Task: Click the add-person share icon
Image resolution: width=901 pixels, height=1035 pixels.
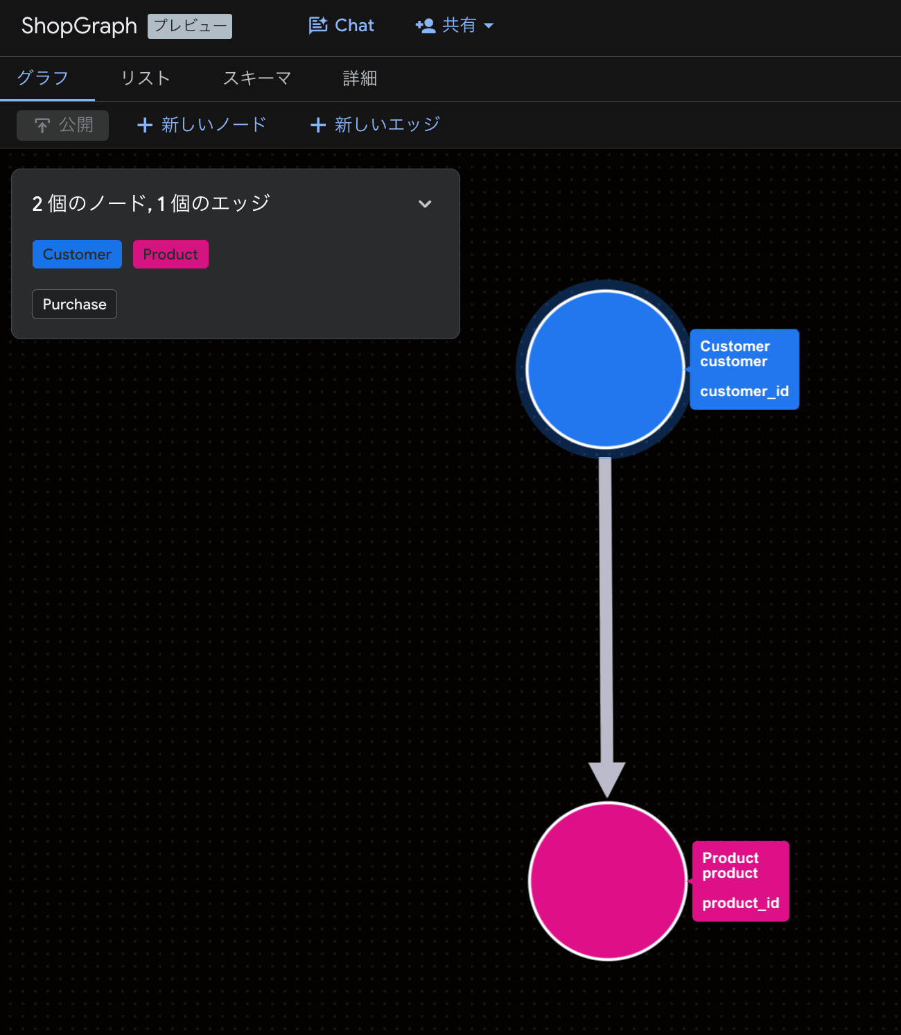Action: click(x=425, y=26)
